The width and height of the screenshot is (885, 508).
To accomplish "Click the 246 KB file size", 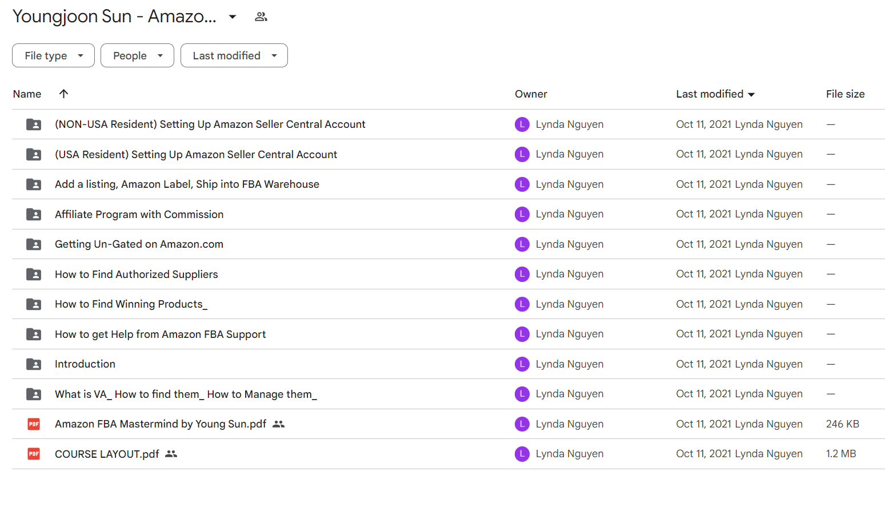I will point(842,424).
